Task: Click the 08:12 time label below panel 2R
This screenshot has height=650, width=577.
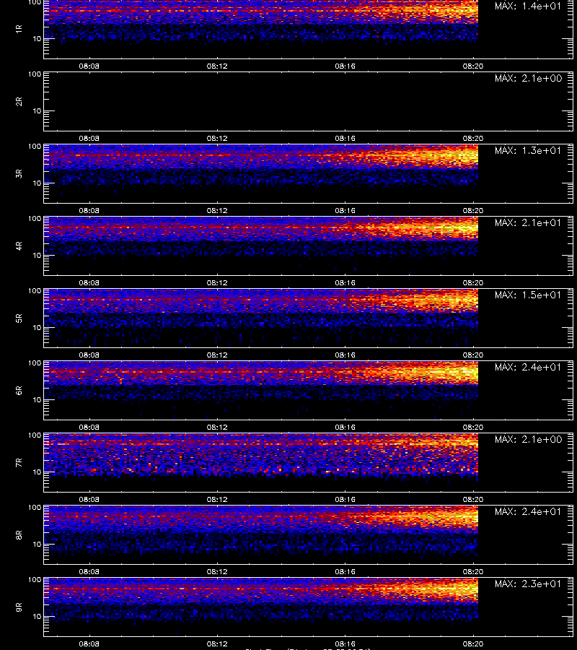Action: click(x=217, y=138)
